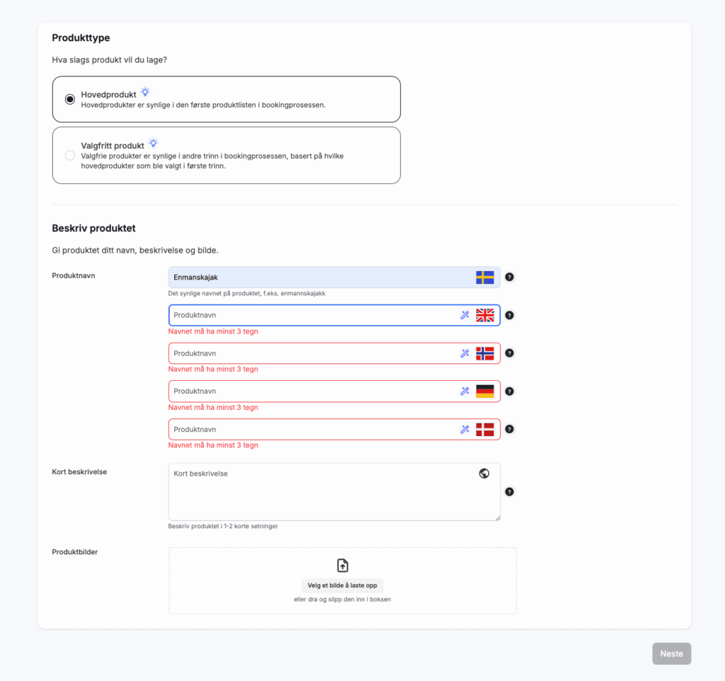Click the magic wand in the Norwegian name field
The width and height of the screenshot is (725, 681).
pos(464,353)
